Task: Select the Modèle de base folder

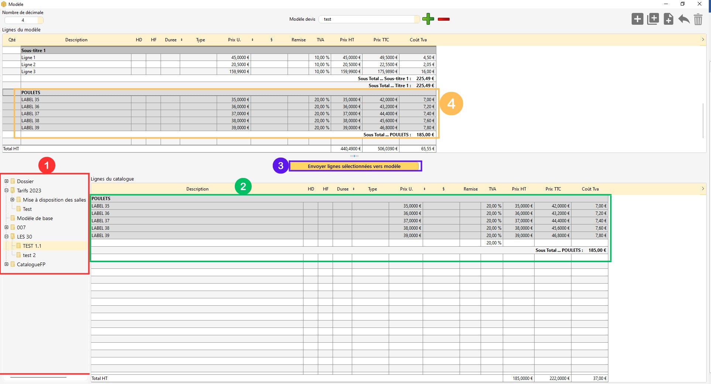Action: click(x=35, y=218)
